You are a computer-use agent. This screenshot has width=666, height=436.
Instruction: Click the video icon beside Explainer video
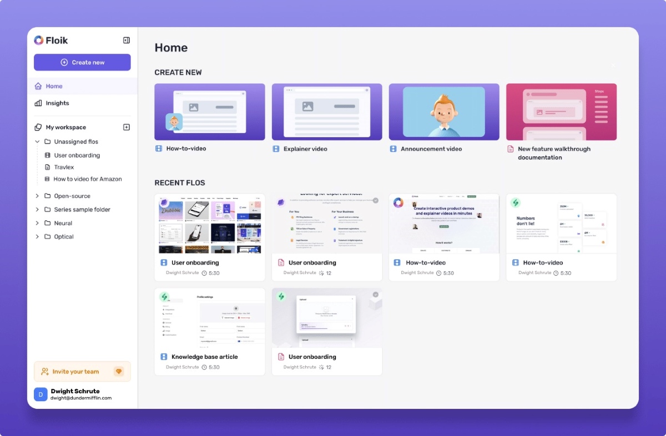pos(276,149)
